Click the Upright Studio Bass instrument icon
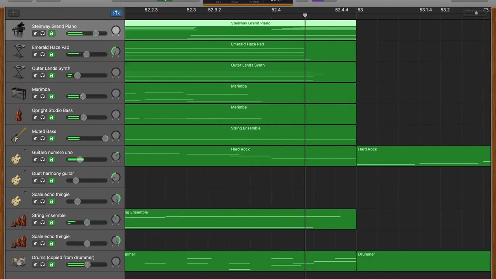The image size is (496, 279). tap(19, 114)
